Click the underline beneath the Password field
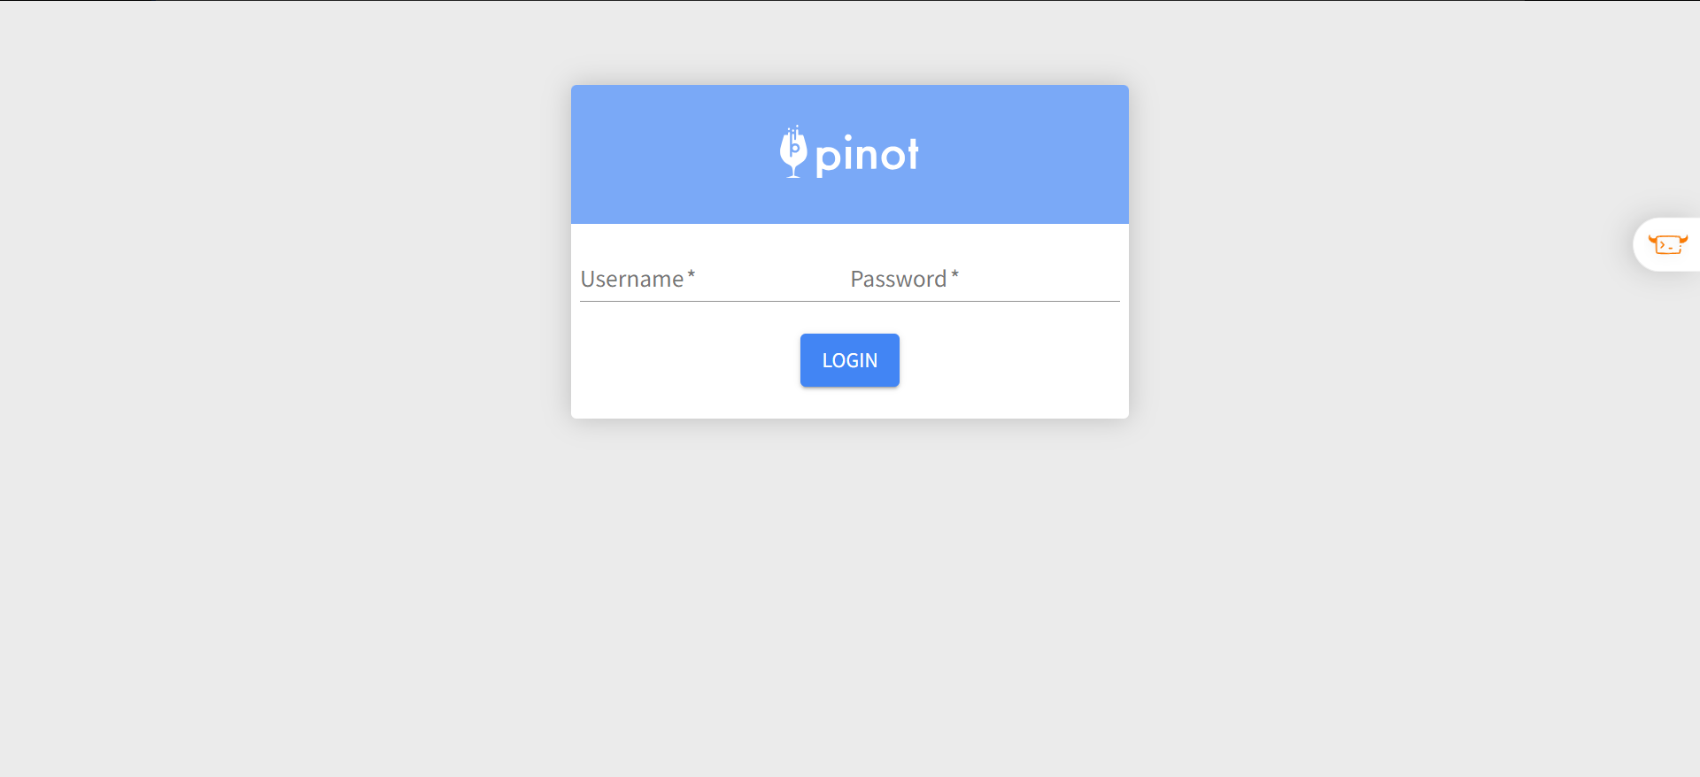The height and width of the screenshot is (777, 1700). point(985,301)
